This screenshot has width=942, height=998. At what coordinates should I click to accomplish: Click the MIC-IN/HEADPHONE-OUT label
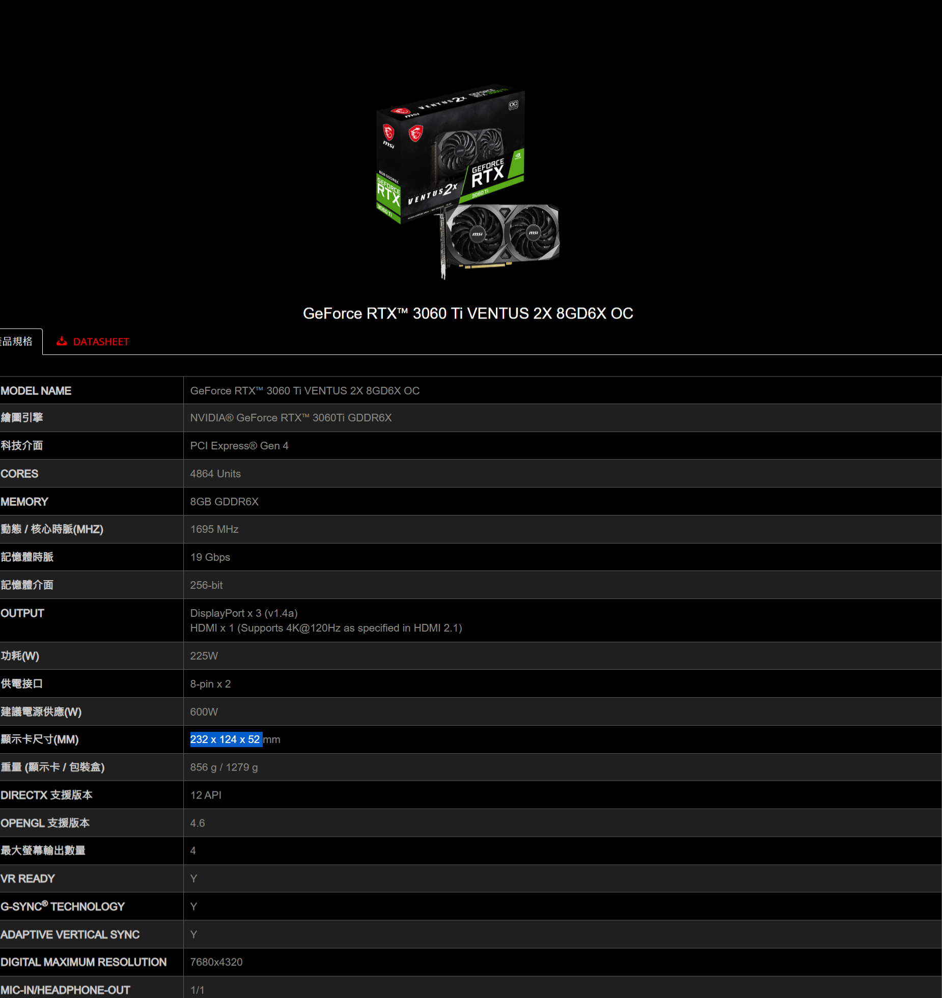pyautogui.click(x=65, y=990)
